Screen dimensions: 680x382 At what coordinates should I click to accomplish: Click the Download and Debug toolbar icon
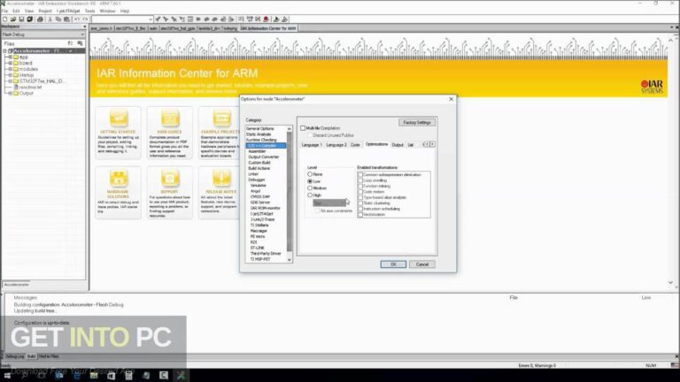(x=276, y=19)
